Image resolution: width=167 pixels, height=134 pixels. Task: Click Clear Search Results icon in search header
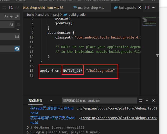[x=4, y=7]
